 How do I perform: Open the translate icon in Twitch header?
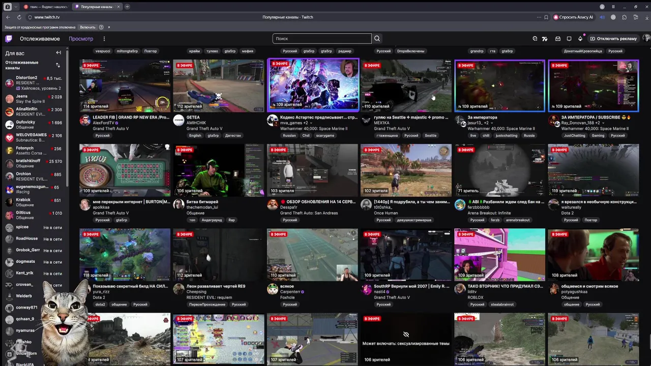[545, 39]
